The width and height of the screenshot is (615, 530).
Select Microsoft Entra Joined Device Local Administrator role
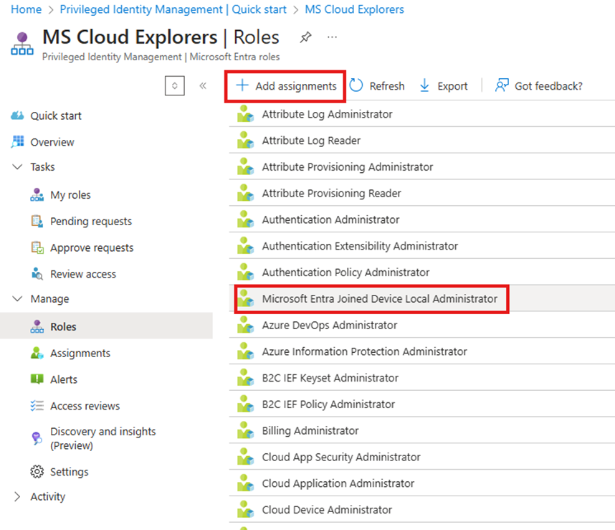click(x=379, y=299)
